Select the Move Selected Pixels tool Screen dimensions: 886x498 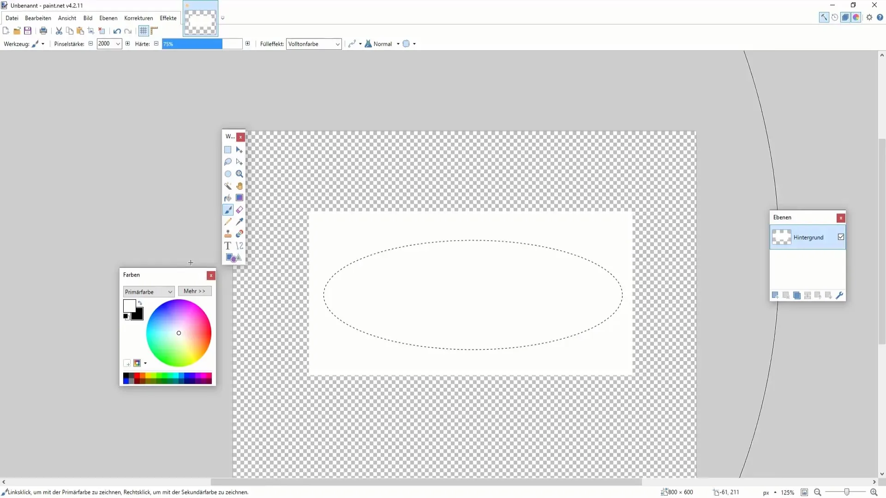pyautogui.click(x=239, y=150)
